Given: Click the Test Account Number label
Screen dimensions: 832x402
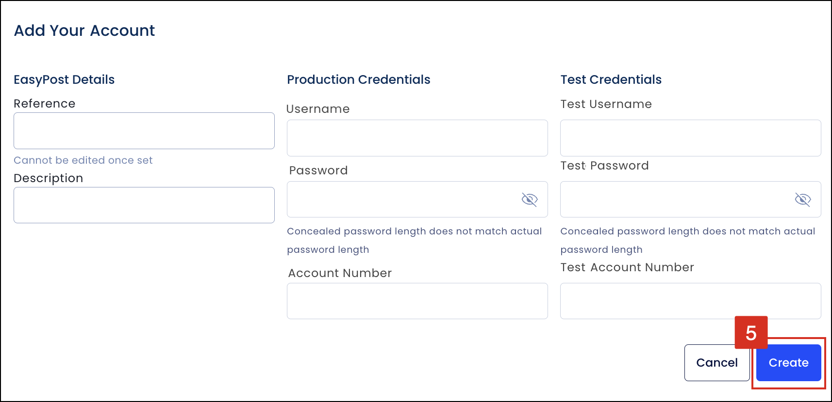Looking at the screenshot, I should click(x=627, y=267).
